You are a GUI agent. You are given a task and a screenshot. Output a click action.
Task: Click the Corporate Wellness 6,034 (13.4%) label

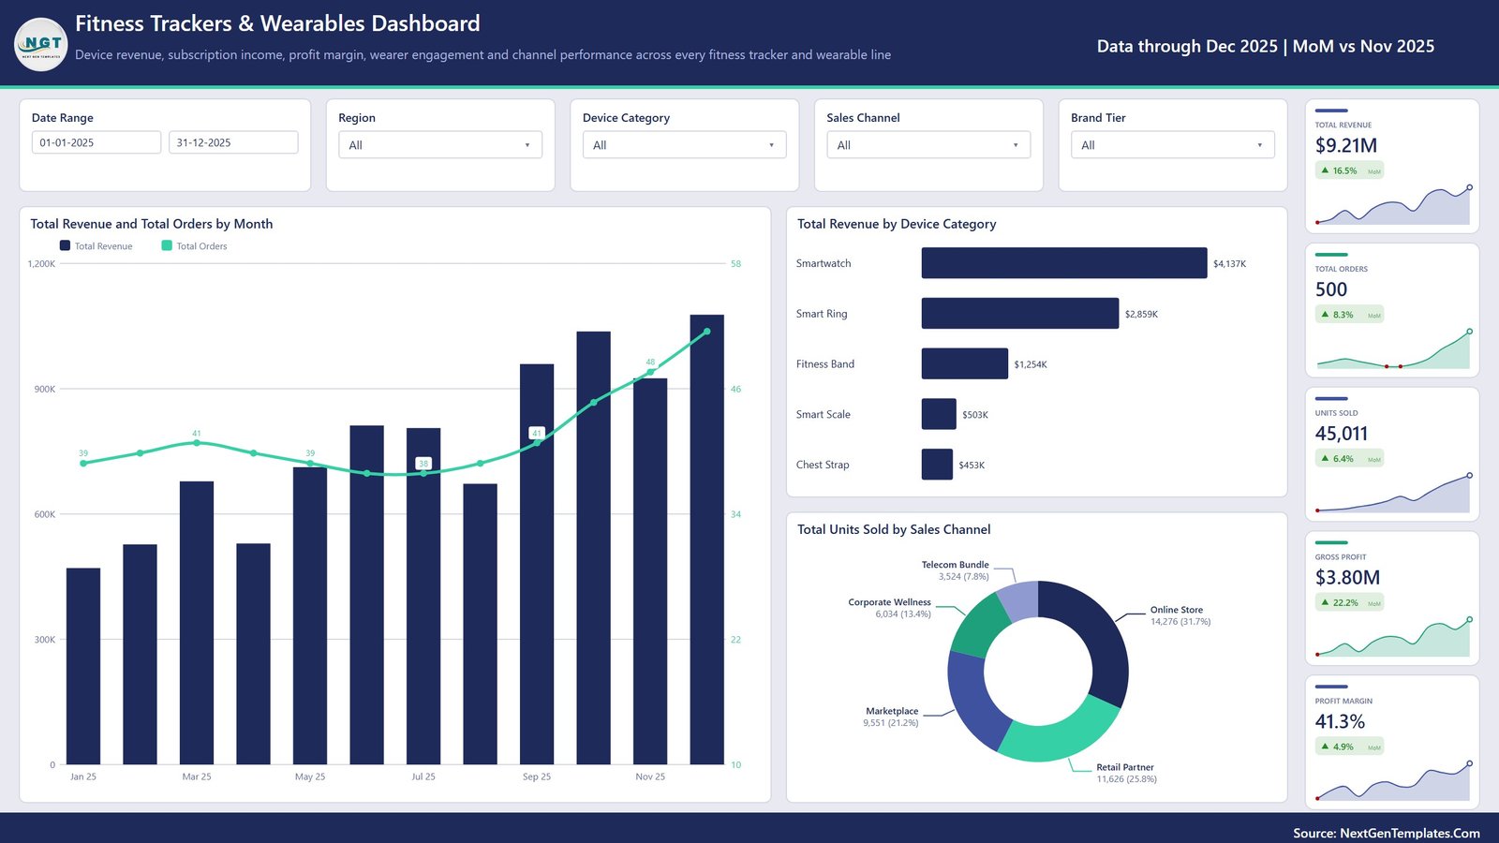coord(890,608)
